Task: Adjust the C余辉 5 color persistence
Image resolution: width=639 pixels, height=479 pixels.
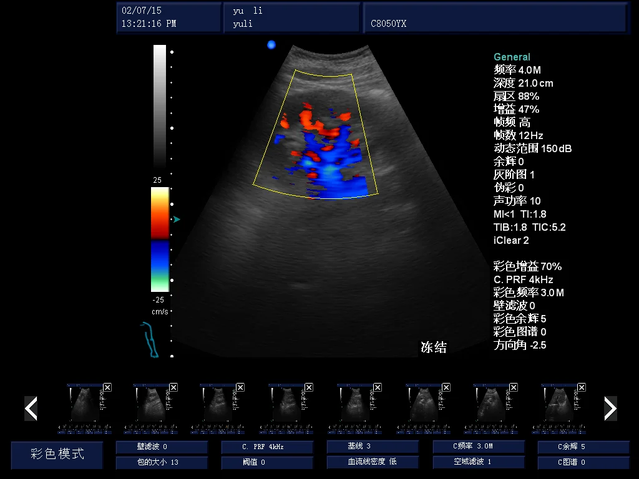Action: point(583,447)
